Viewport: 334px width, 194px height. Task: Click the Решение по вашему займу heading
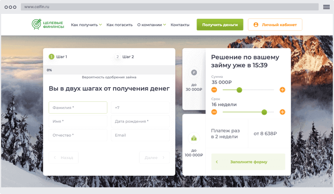(x=245, y=61)
